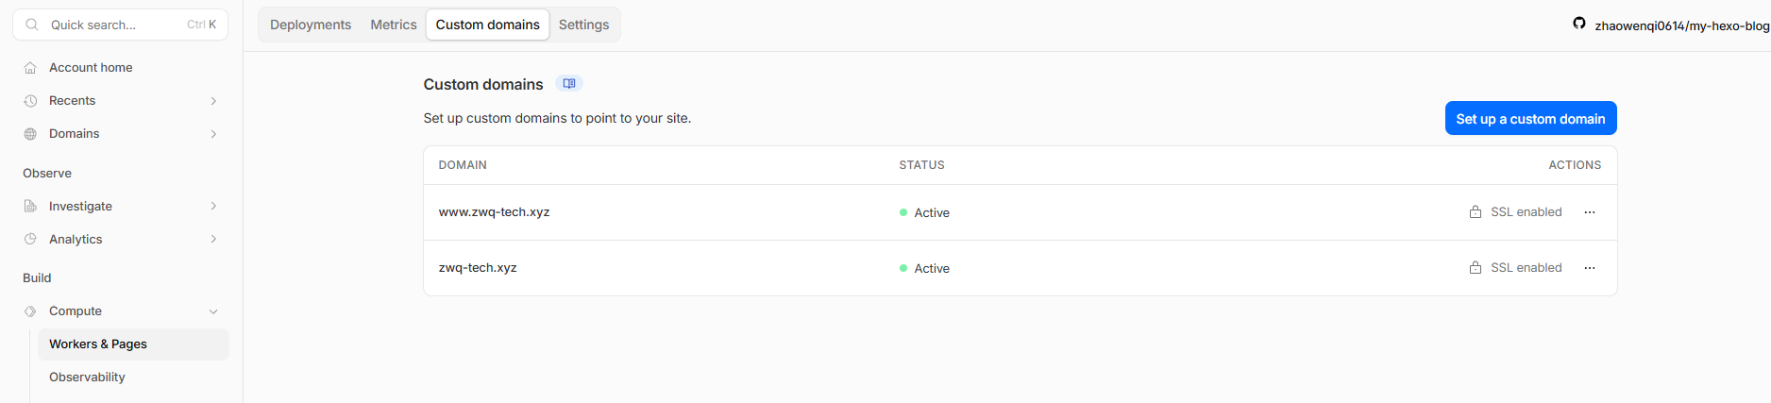This screenshot has width=1771, height=403.
Task: Open the three-dot menu for zwq-tech.xyz
Action: [x=1590, y=268]
